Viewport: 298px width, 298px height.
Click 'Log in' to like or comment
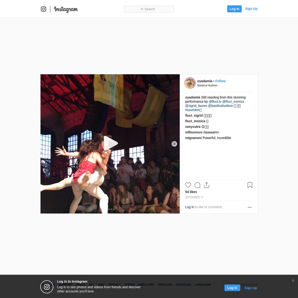[x=190, y=207]
